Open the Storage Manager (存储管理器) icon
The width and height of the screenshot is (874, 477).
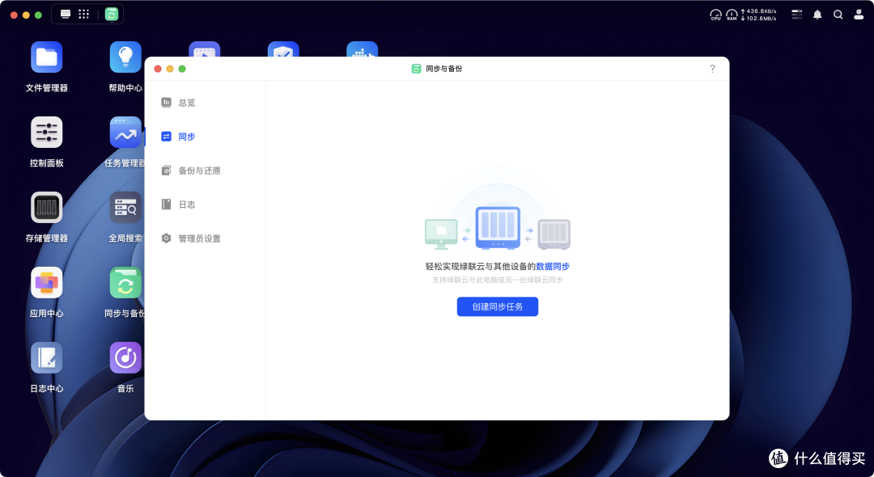tap(47, 208)
